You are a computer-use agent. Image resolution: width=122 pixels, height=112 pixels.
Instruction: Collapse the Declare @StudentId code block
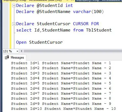pos(14,6)
